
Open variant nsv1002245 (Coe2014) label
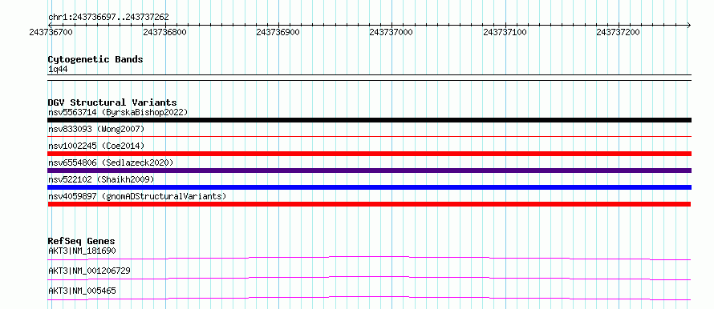(96, 146)
